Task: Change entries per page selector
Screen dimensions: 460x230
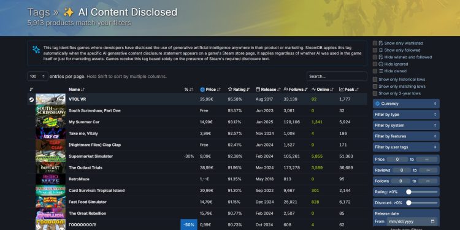Action: 37,76
